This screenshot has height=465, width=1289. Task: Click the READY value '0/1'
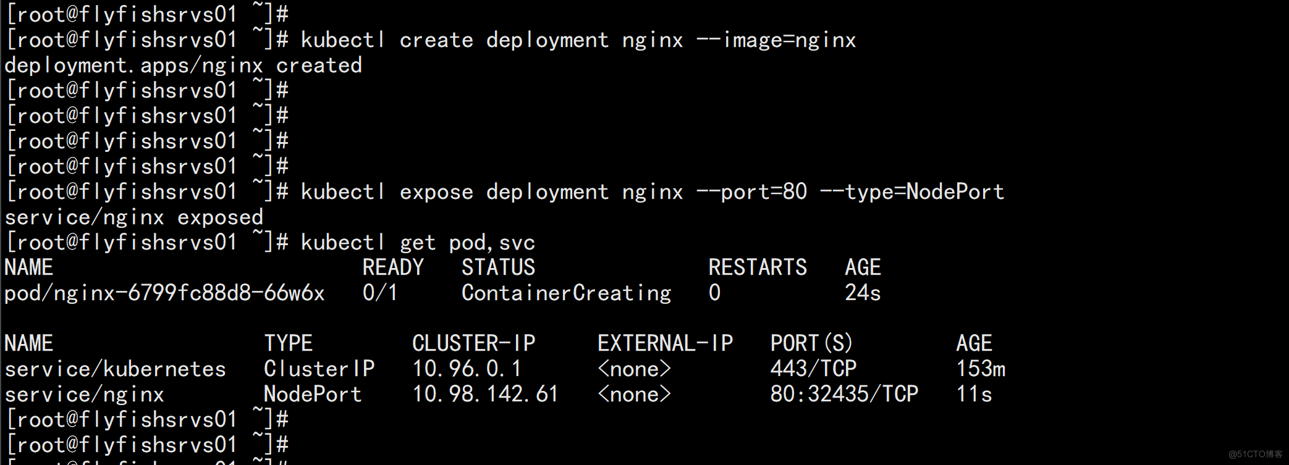pos(380,293)
